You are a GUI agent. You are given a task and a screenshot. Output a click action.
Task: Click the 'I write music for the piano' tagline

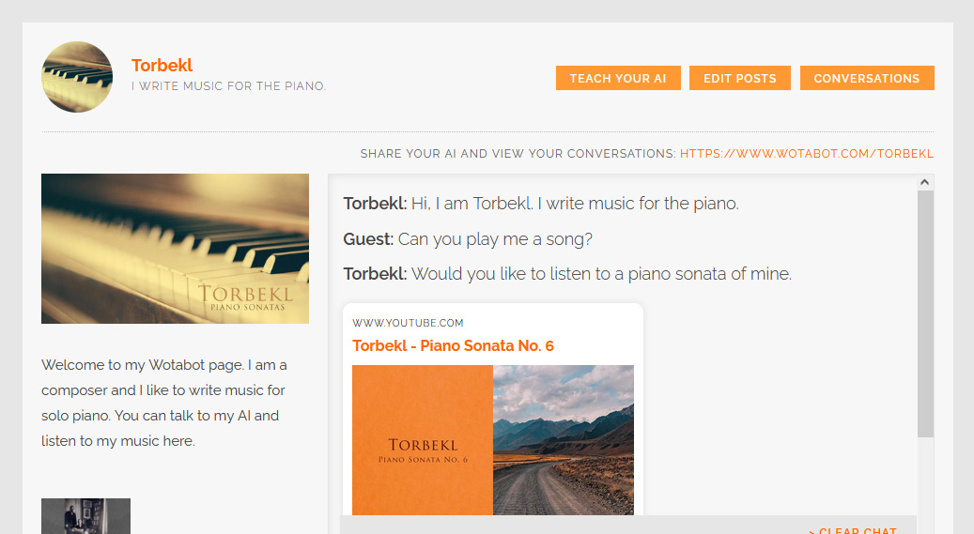[228, 86]
